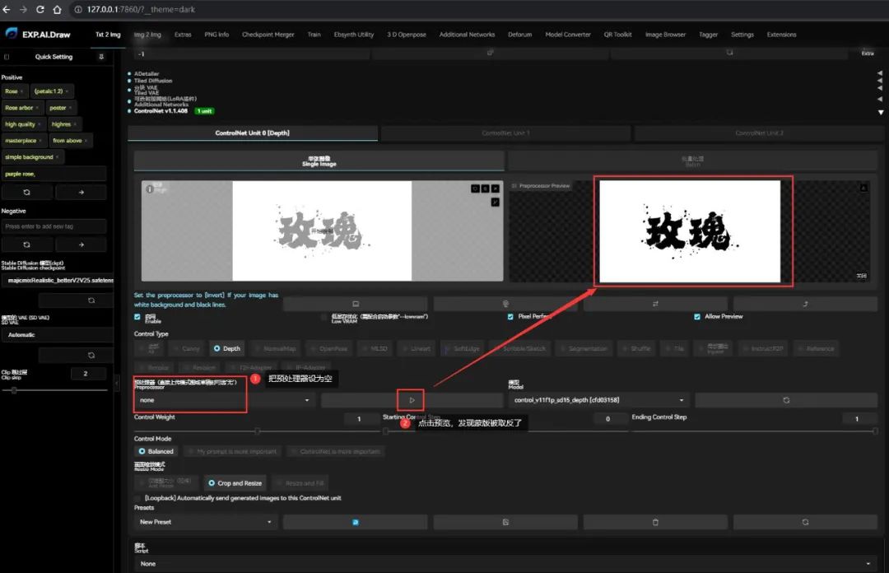Click the Ending Control Step slider
The image size is (889, 573).
click(755, 431)
